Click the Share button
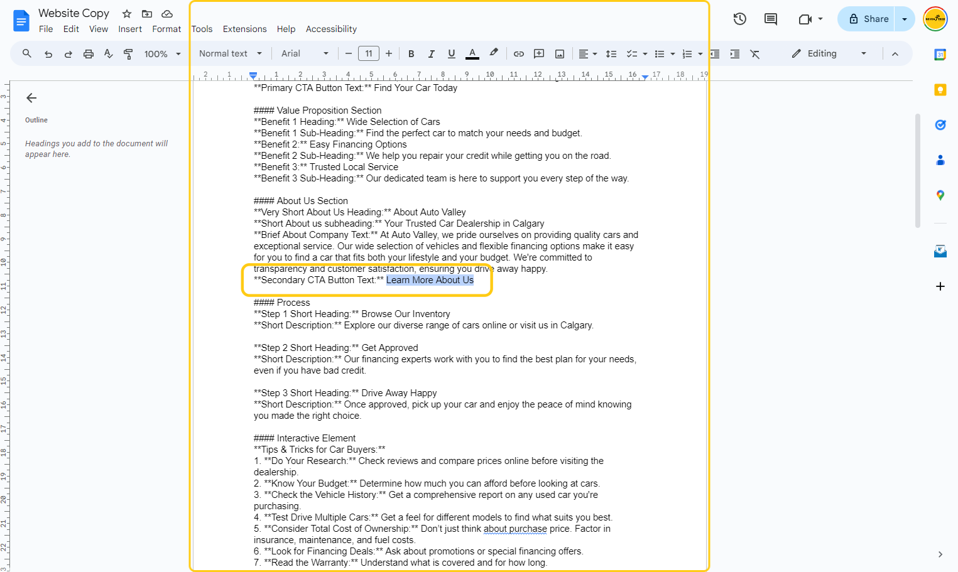 click(x=867, y=19)
